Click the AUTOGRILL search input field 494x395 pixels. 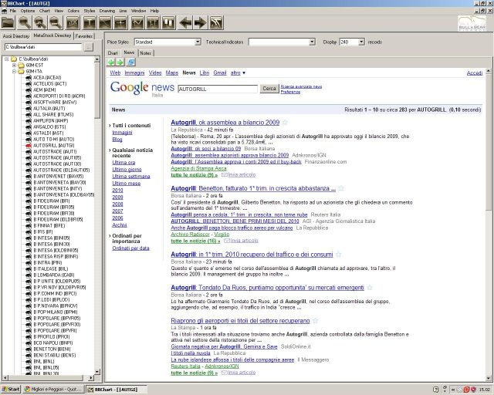click(218, 89)
